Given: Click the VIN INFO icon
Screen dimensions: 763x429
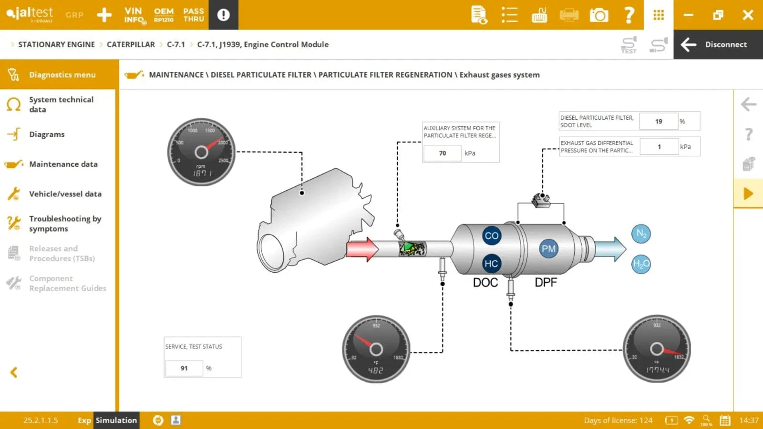Looking at the screenshot, I should (x=134, y=15).
